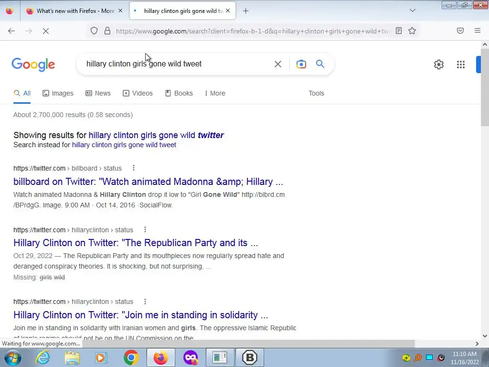Open Google quick settings gear

tap(439, 65)
